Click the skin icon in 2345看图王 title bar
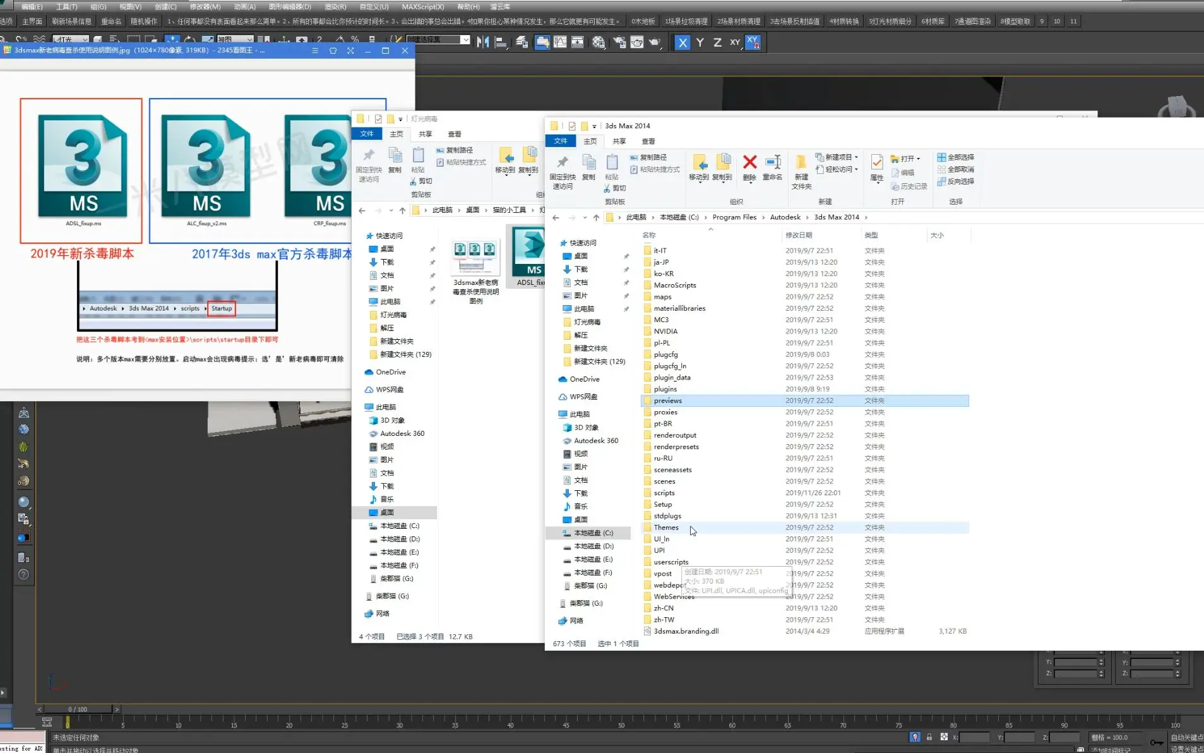 333,51
